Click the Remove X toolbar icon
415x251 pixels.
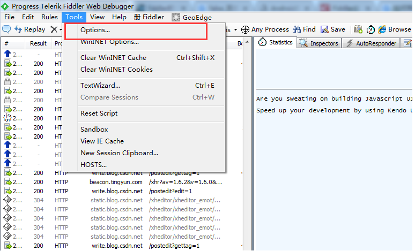pyautogui.click(x=54, y=29)
